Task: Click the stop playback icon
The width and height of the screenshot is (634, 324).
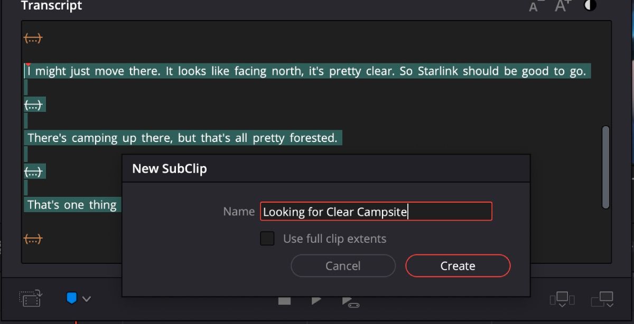Action: click(284, 300)
